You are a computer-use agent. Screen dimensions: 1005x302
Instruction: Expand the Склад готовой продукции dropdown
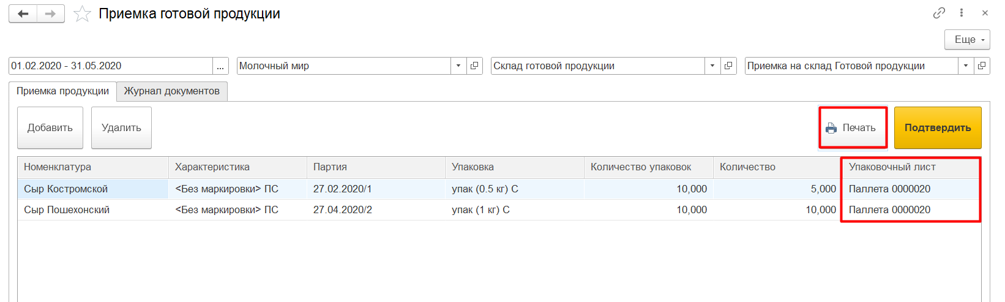(x=712, y=66)
